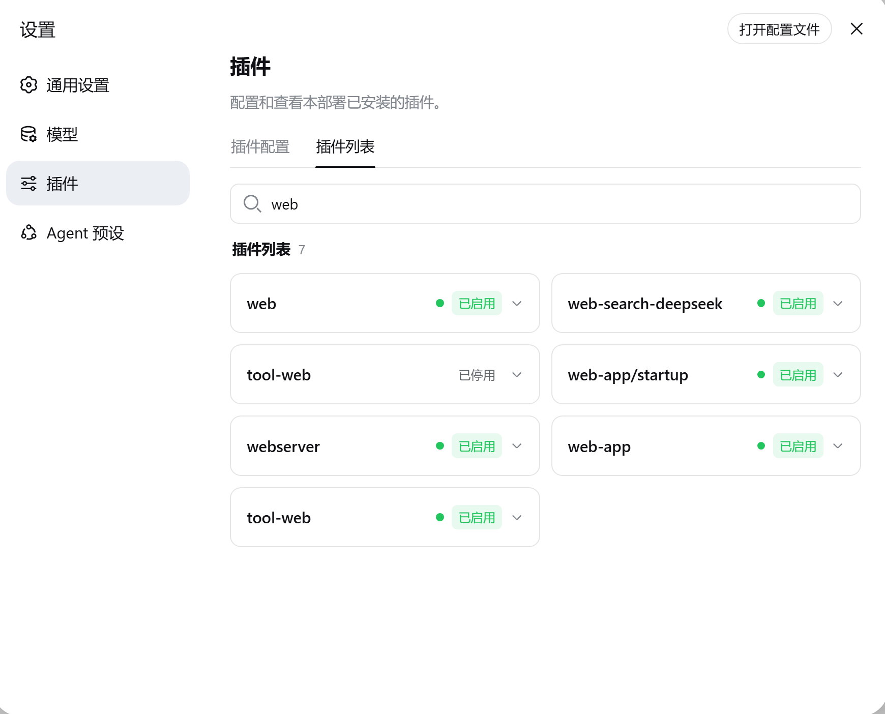This screenshot has height=714, width=885.
Task: Click the green dot on web-search-deepseek card
Action: pos(761,304)
